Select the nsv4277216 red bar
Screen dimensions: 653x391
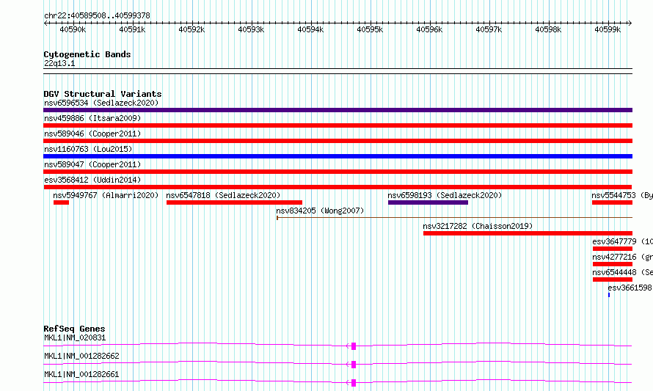[x=613, y=264]
